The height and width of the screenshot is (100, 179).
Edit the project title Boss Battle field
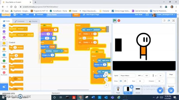[59, 15]
